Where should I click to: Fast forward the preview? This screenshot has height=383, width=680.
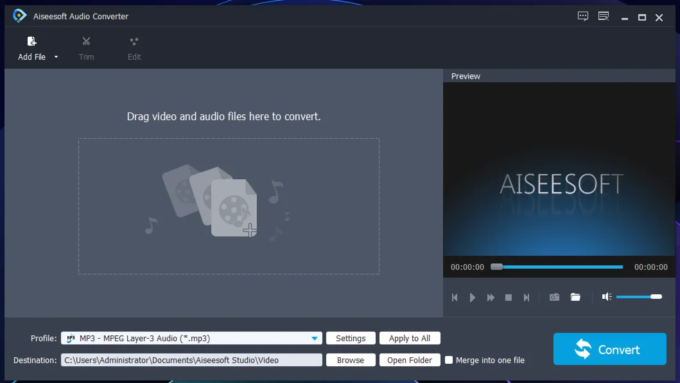pyautogui.click(x=491, y=298)
